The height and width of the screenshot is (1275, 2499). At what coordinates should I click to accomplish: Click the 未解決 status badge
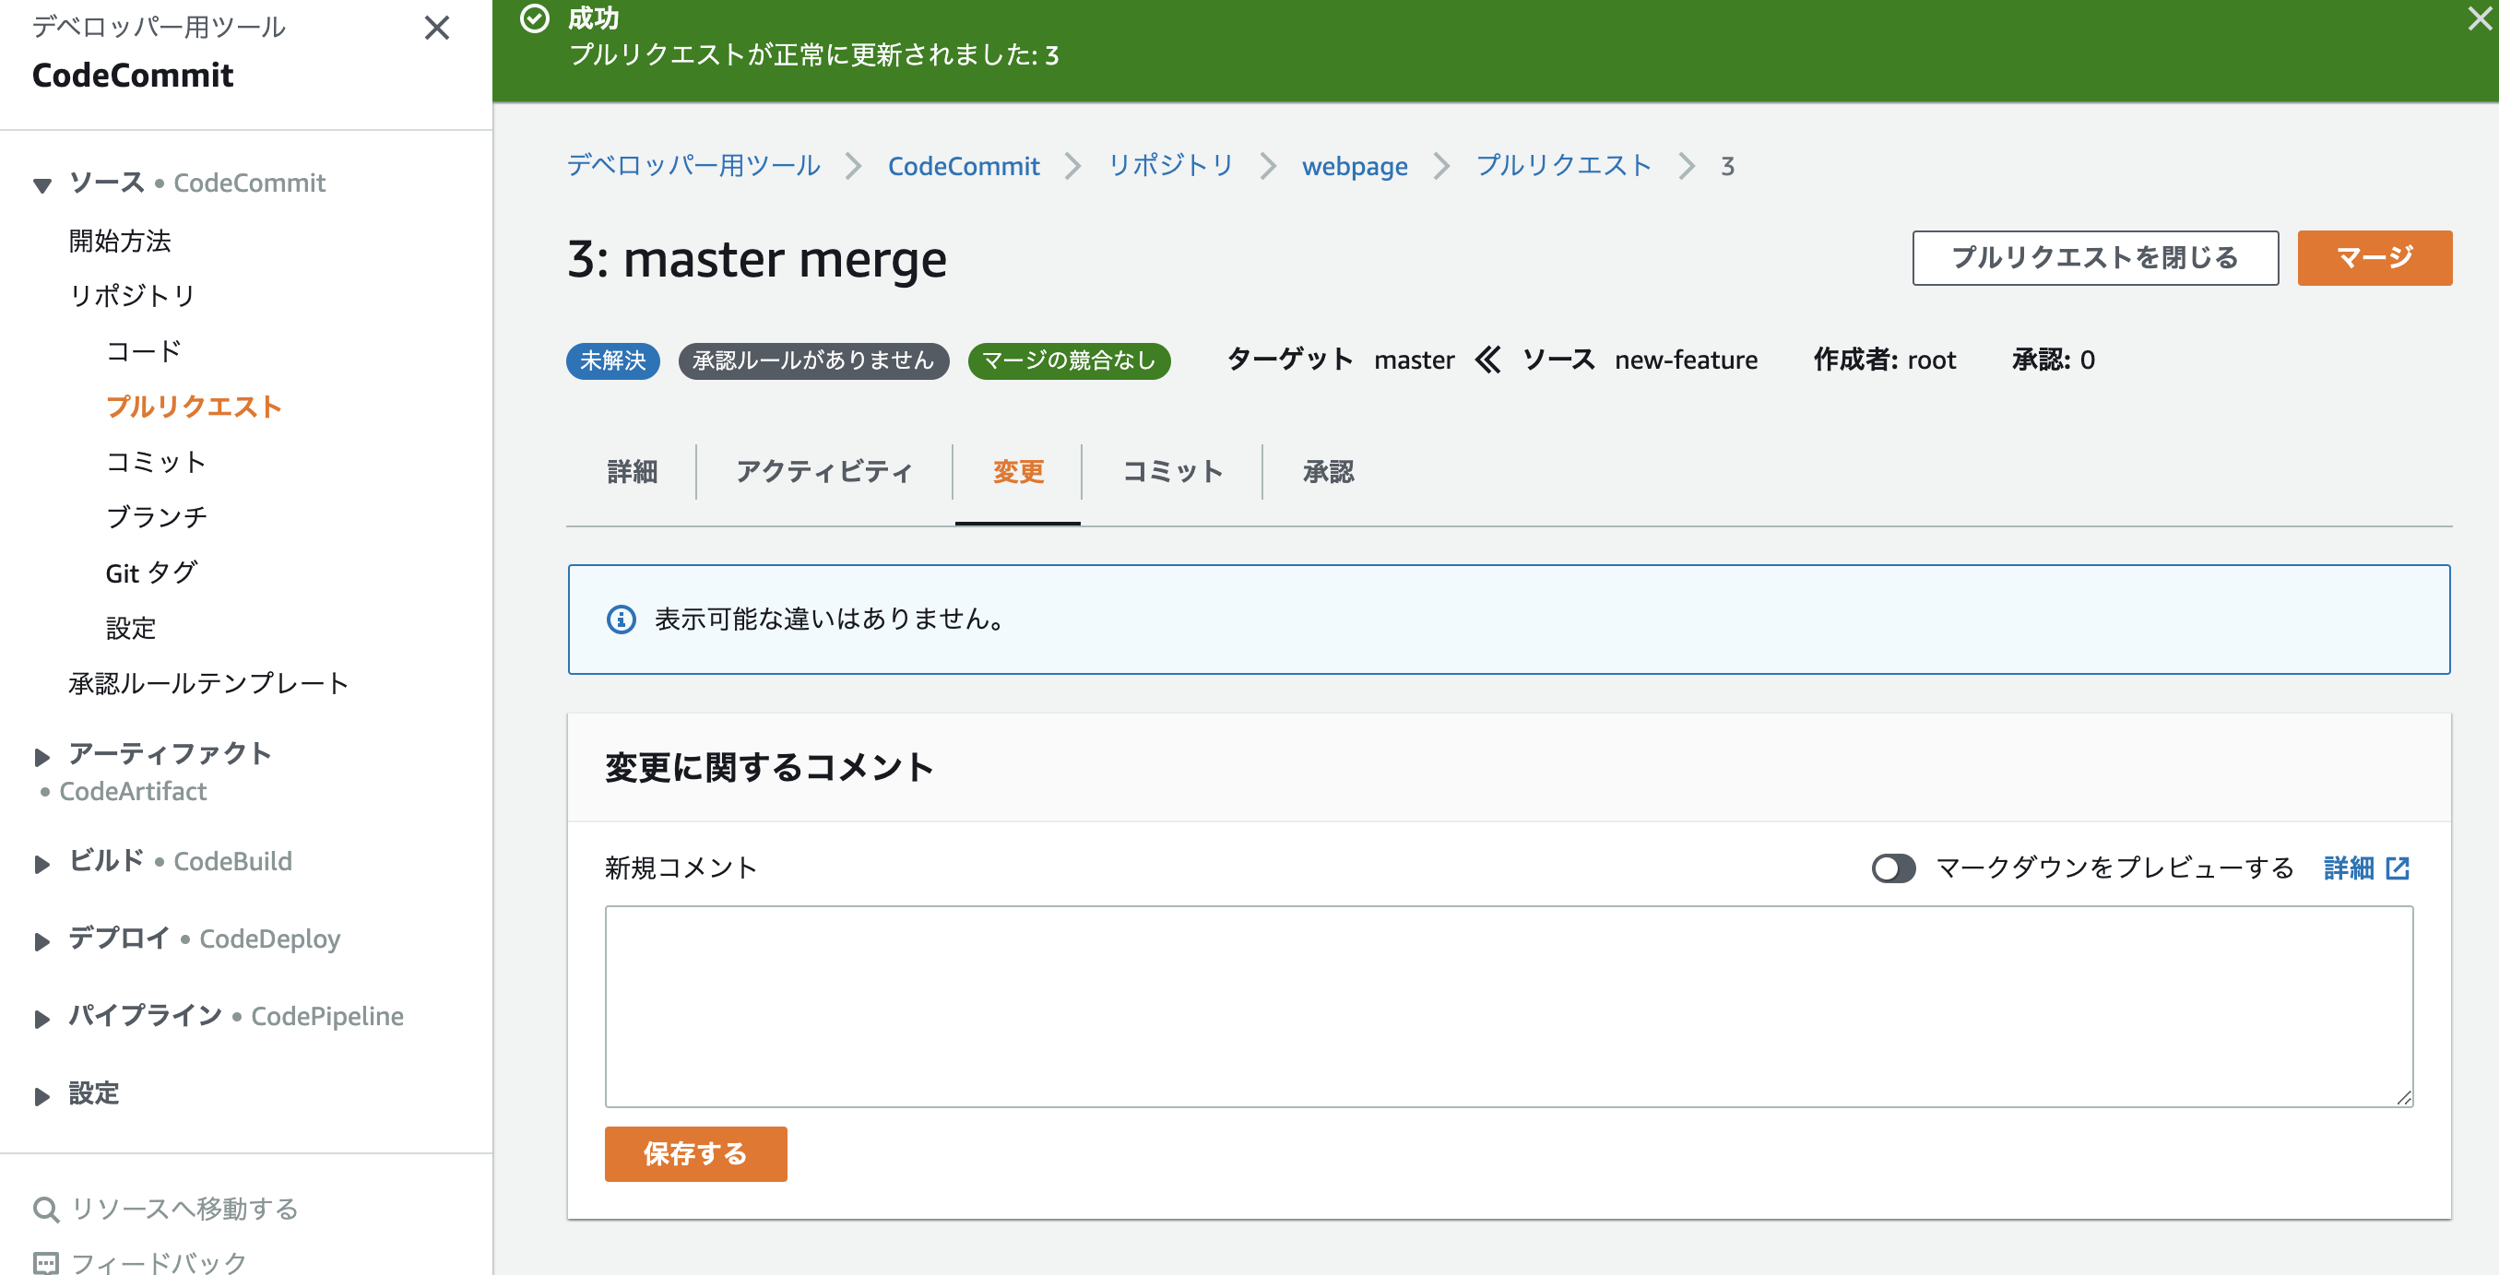pyautogui.click(x=612, y=360)
